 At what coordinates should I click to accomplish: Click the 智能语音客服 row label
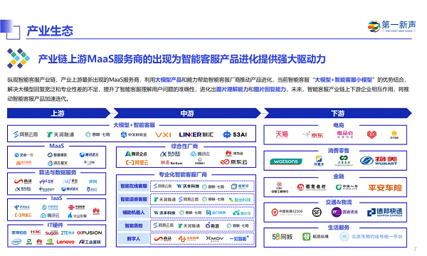tap(134, 199)
